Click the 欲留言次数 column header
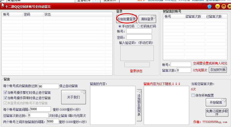231x127 pixels. tap(194, 16)
